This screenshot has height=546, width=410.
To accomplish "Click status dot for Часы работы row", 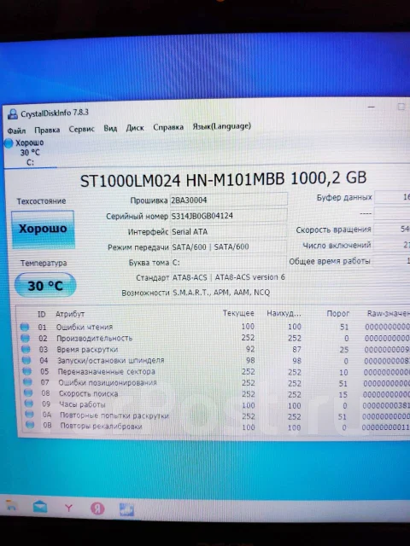I will 29,404.
